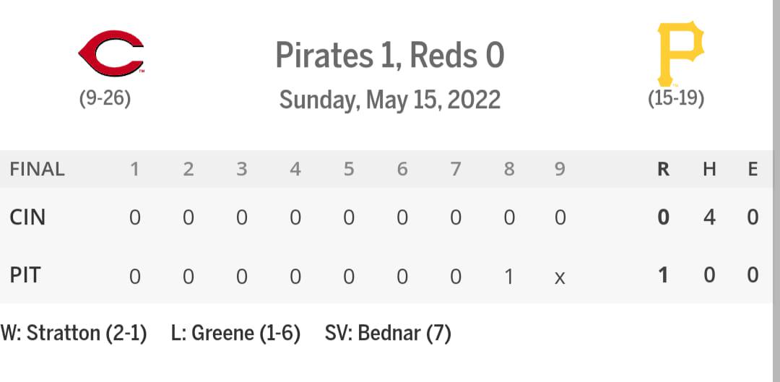The image size is (780, 382).
Task: Open the Pirates 1, Reds 0 headline
Action: point(390,55)
